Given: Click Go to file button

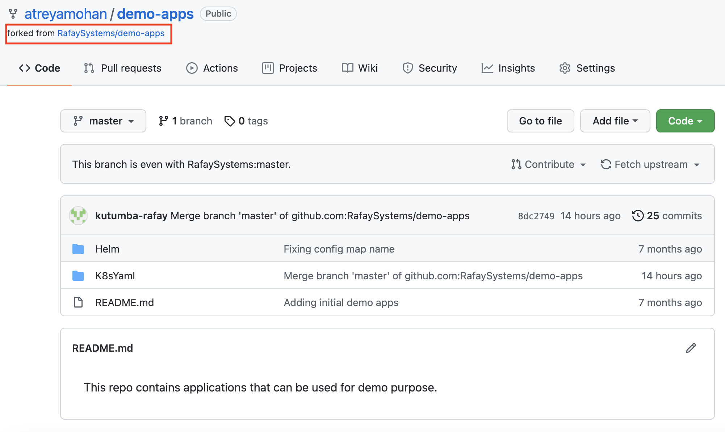Looking at the screenshot, I should [541, 120].
